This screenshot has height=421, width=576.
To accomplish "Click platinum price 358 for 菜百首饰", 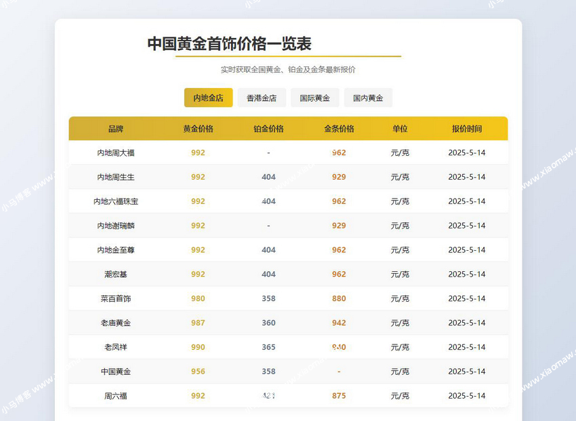I will click(268, 299).
